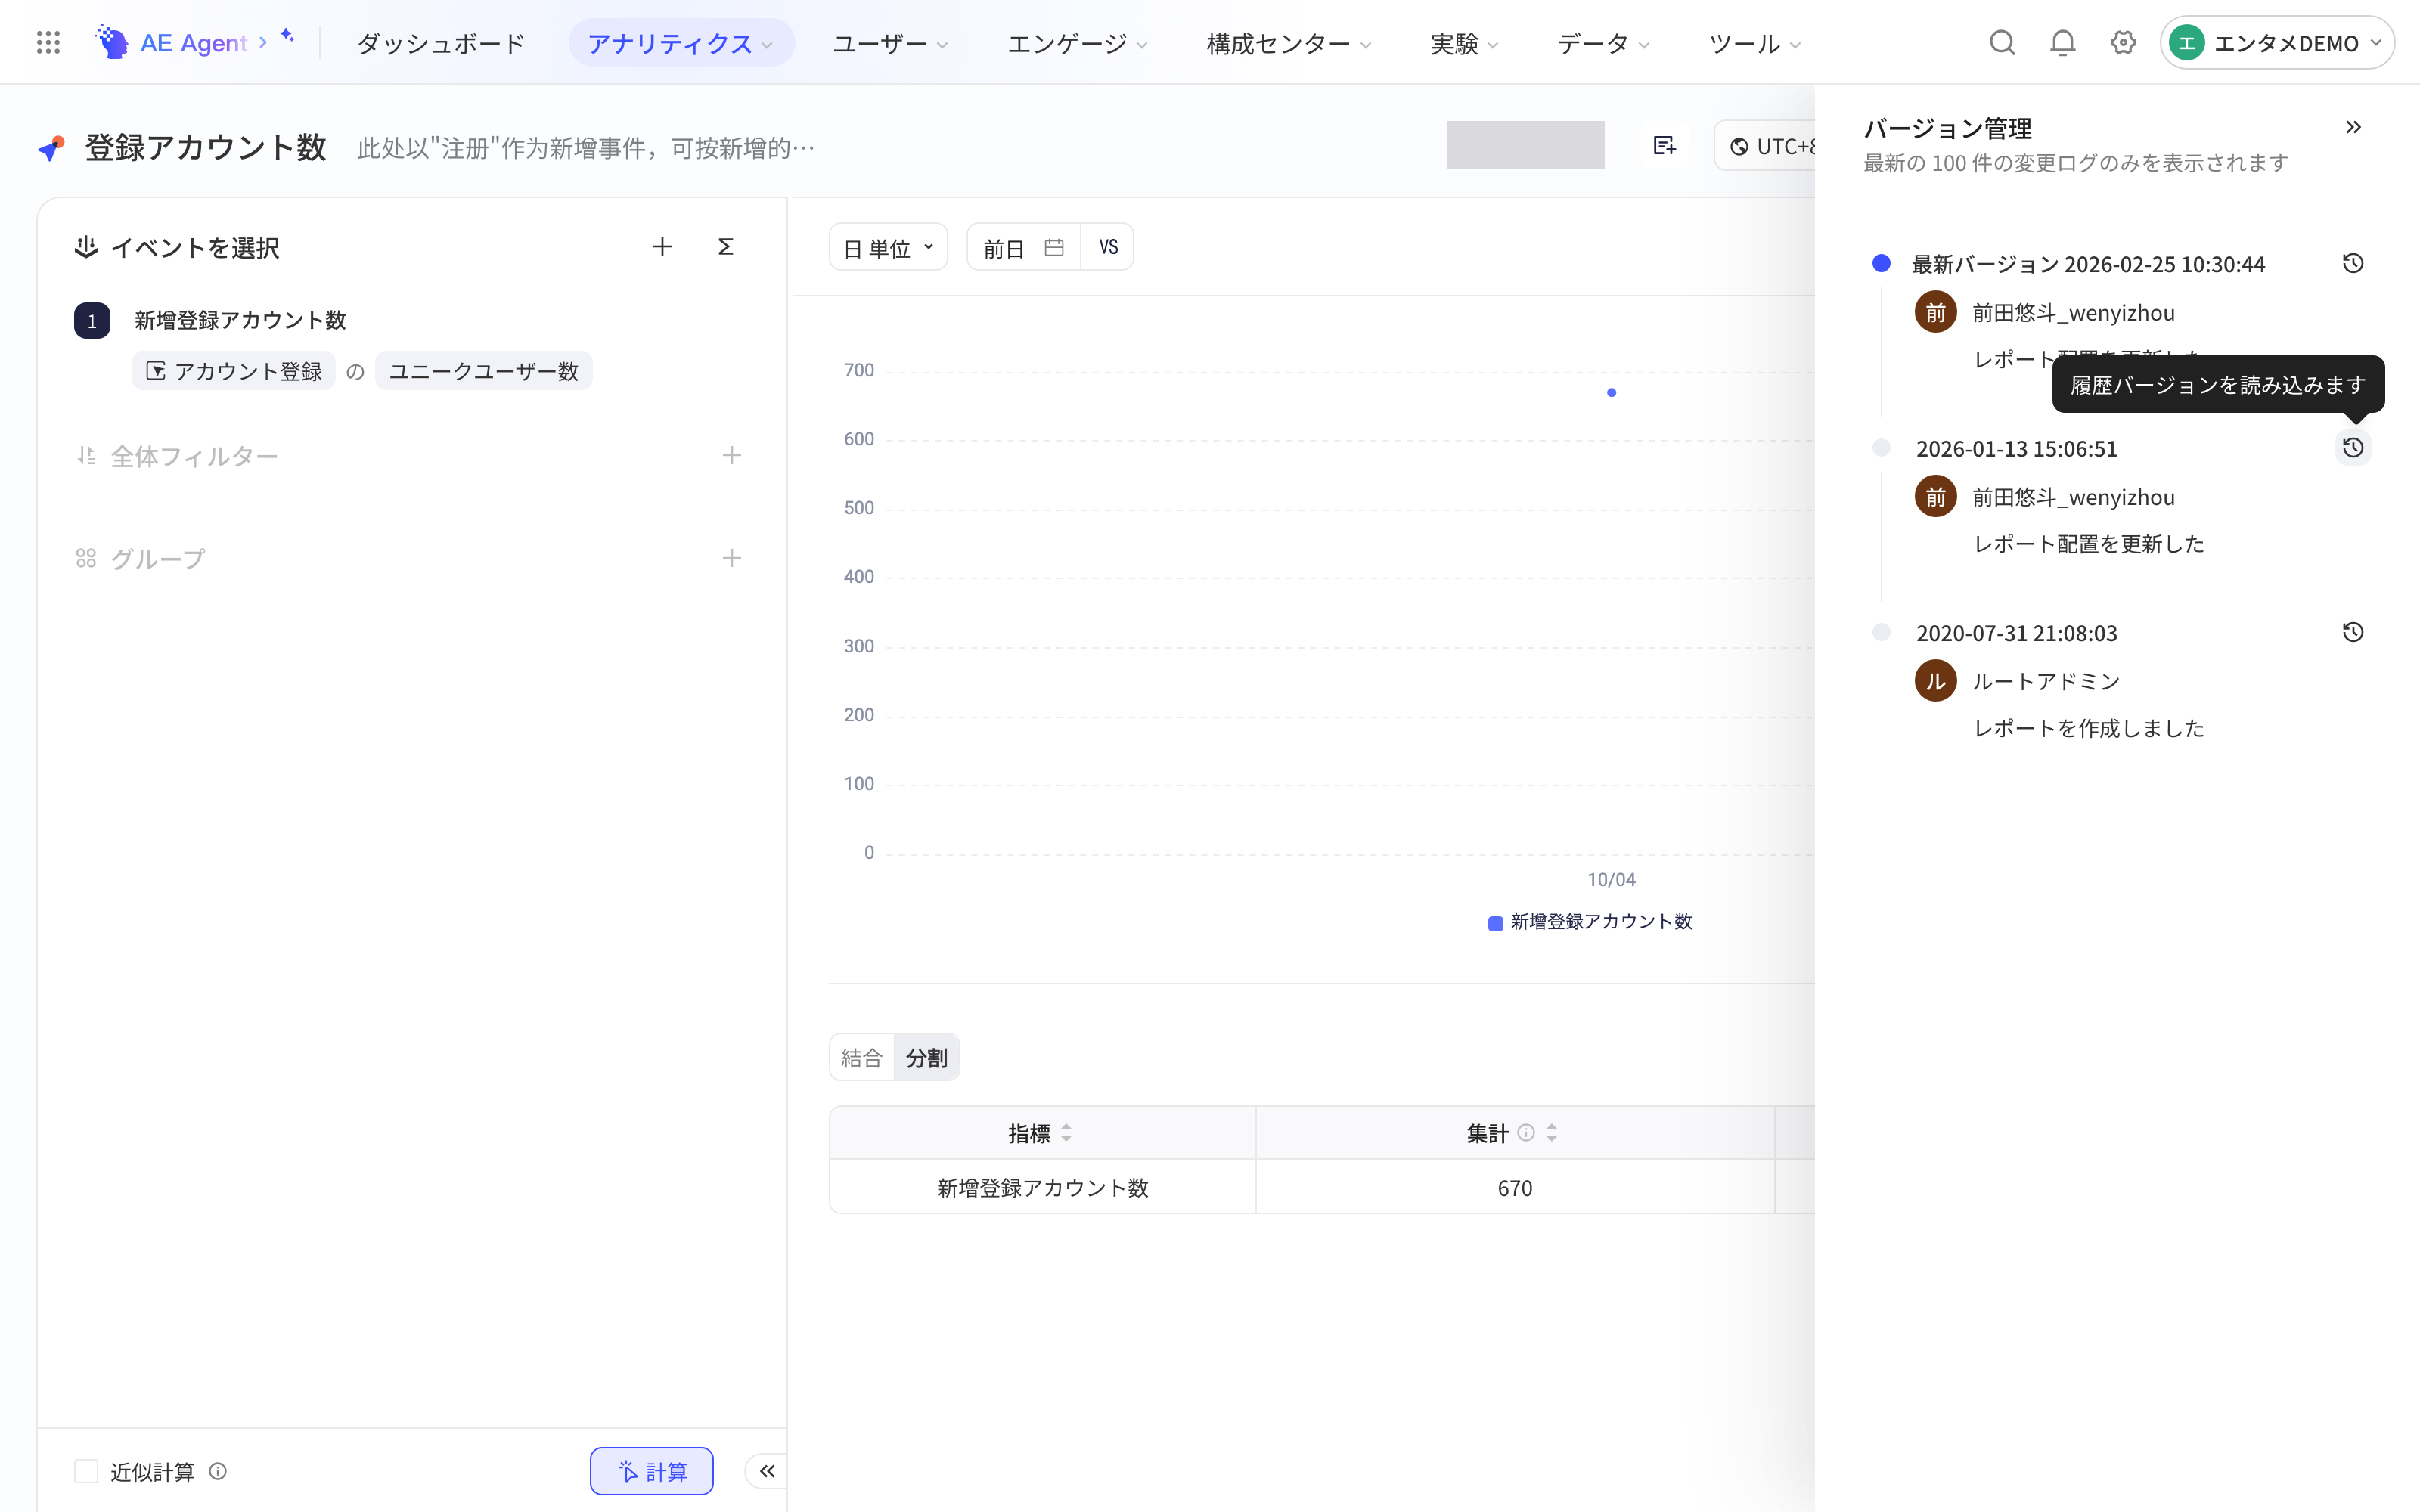Go to ダッシュボード tab

440,43
